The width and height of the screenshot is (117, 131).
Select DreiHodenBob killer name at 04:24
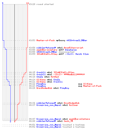[x=44, y=88]
